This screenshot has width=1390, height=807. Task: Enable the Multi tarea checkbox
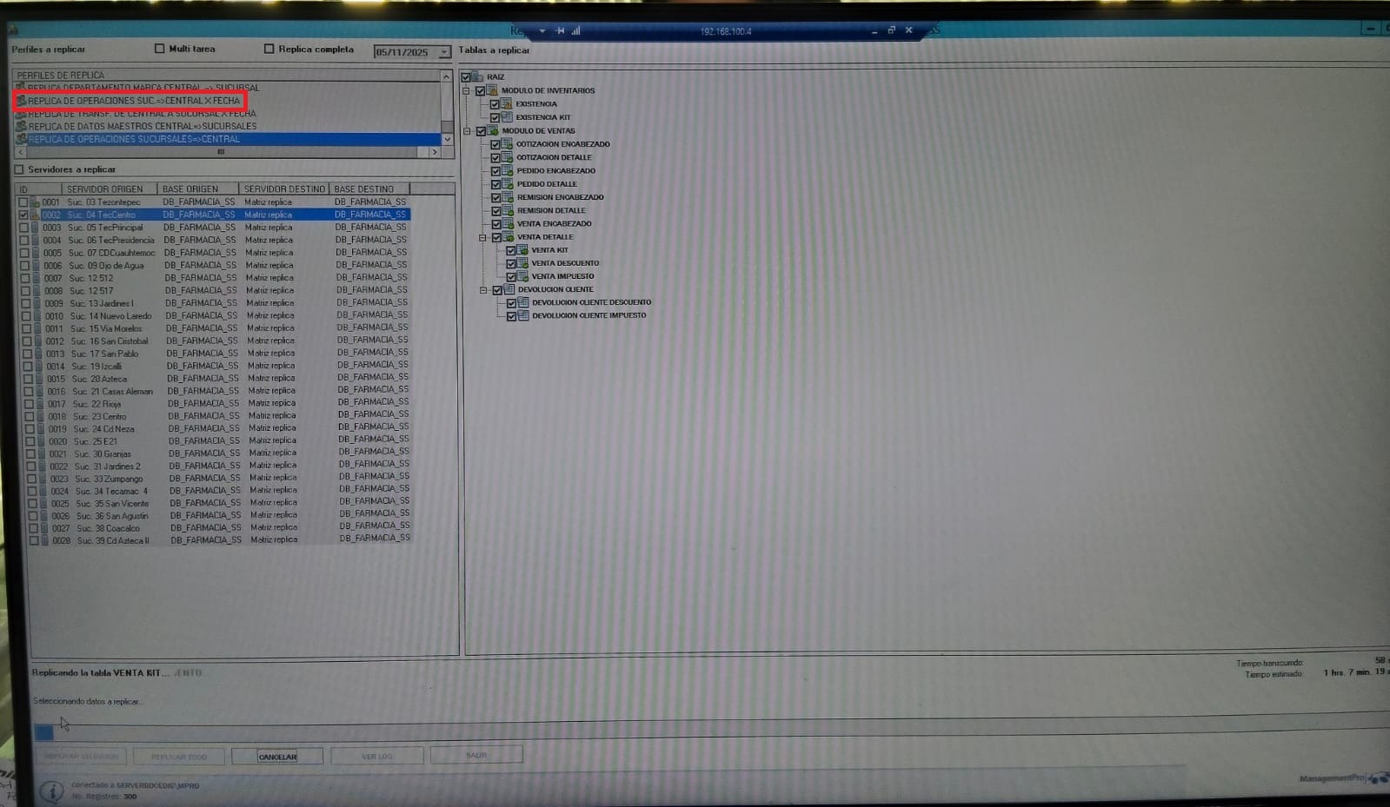coord(159,49)
